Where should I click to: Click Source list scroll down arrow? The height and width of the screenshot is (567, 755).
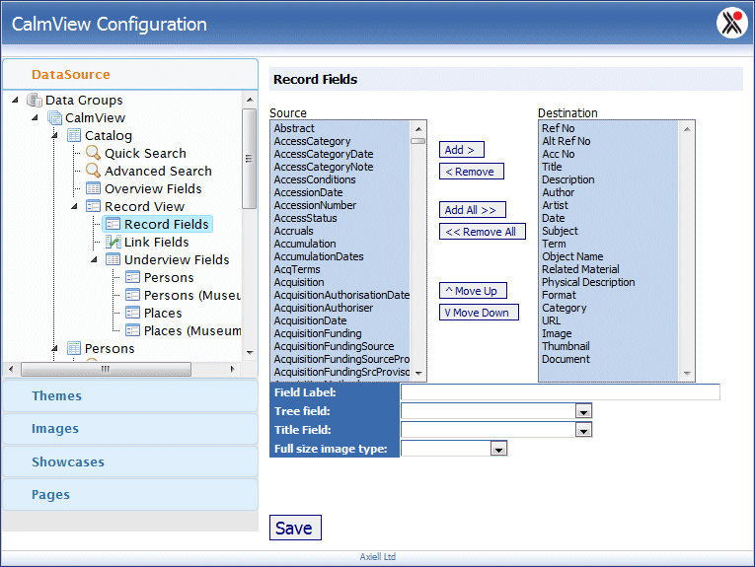418,373
